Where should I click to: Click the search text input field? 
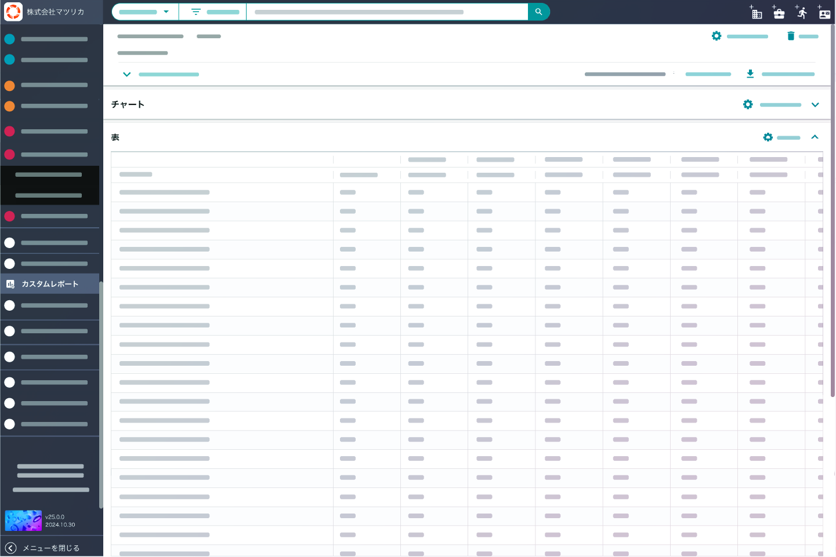tap(387, 12)
